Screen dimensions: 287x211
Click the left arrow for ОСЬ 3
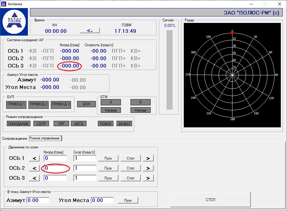(34, 178)
